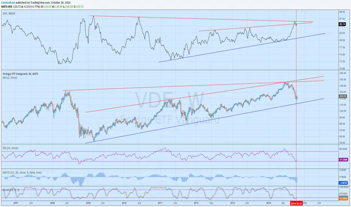This screenshot has width=351, height=207.
Task: Select the low value L:118.50
Action: pyautogui.click(x=68, y=7)
